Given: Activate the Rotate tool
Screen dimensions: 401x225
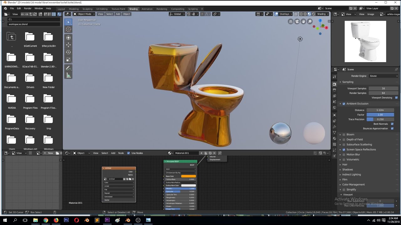Looking at the screenshot, I should [68, 52].
